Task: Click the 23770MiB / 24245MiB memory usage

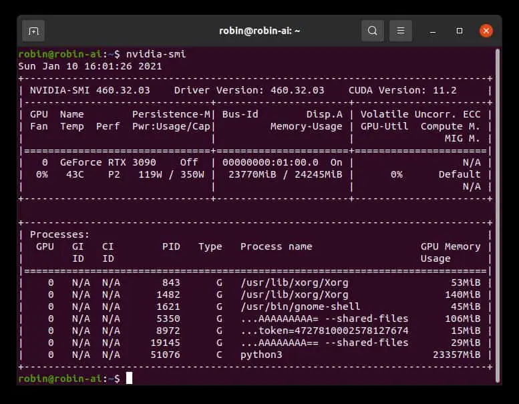Action: (x=285, y=174)
